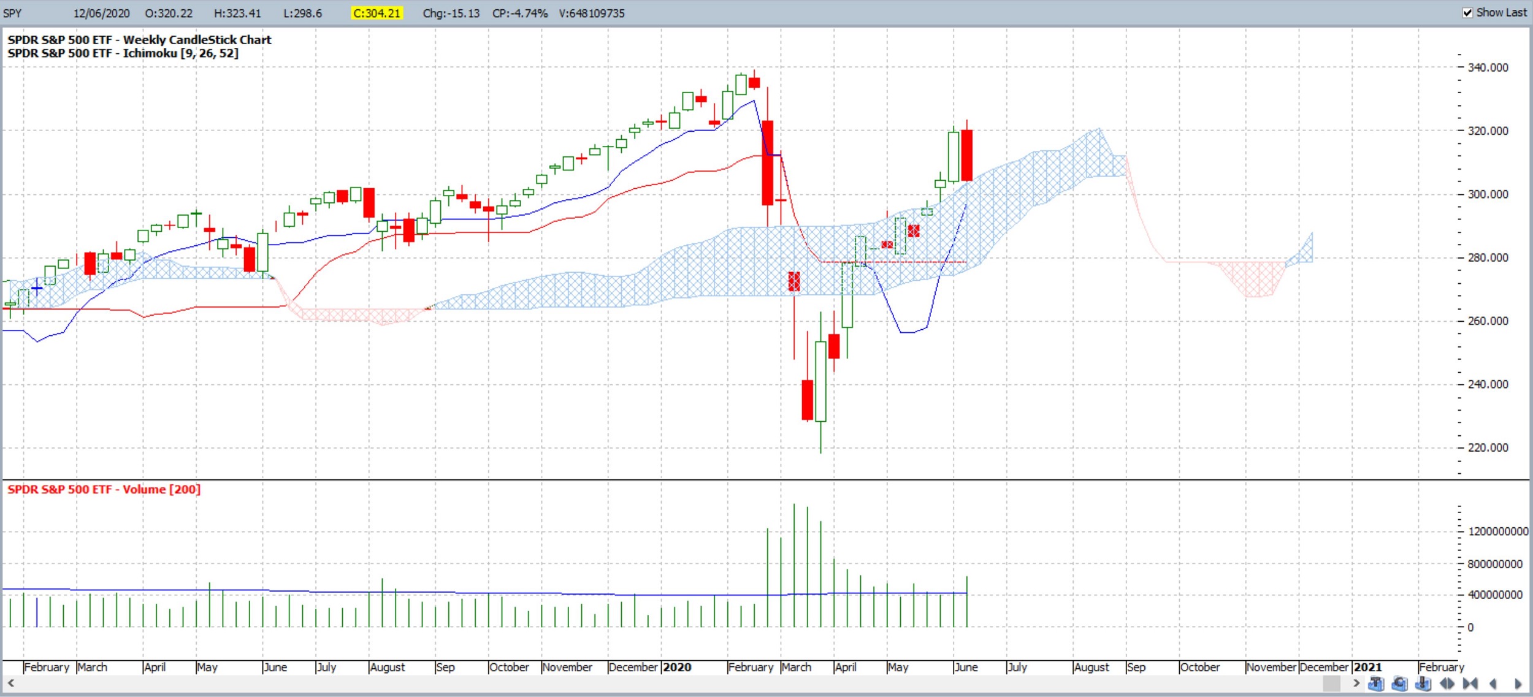Click the change value Chg:-15.13
This screenshot has width=1533, height=697.
(x=451, y=13)
